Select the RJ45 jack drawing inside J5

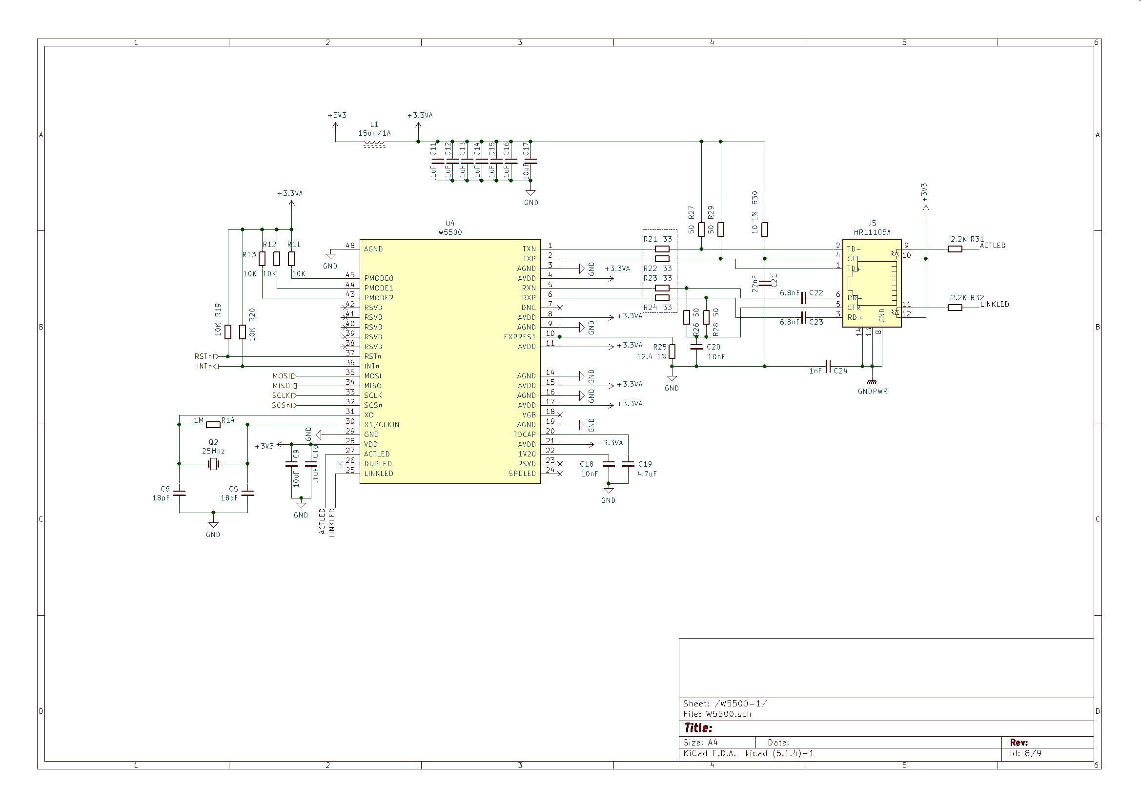[873, 283]
